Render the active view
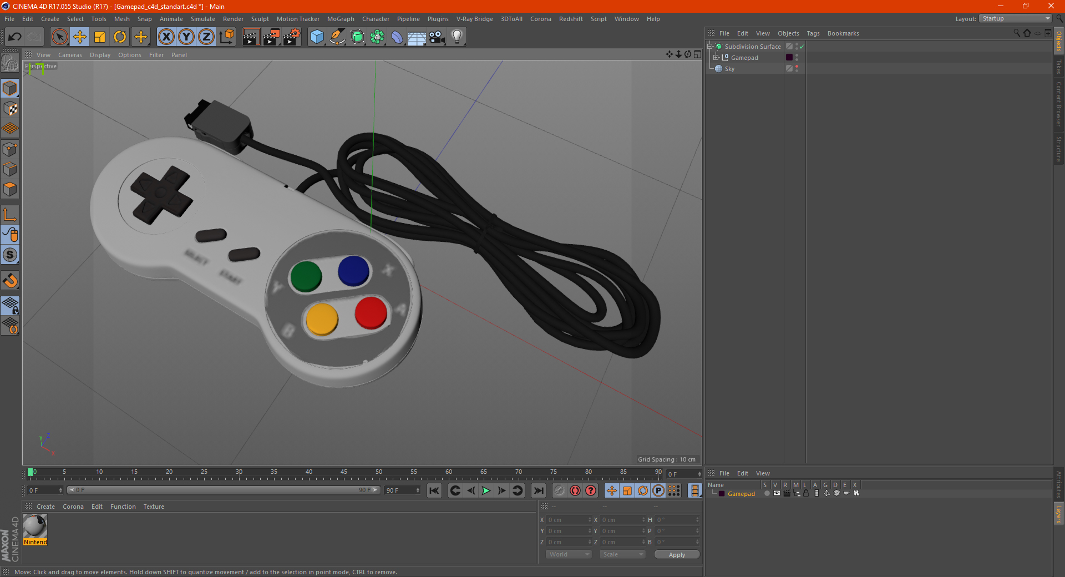 (x=251, y=37)
